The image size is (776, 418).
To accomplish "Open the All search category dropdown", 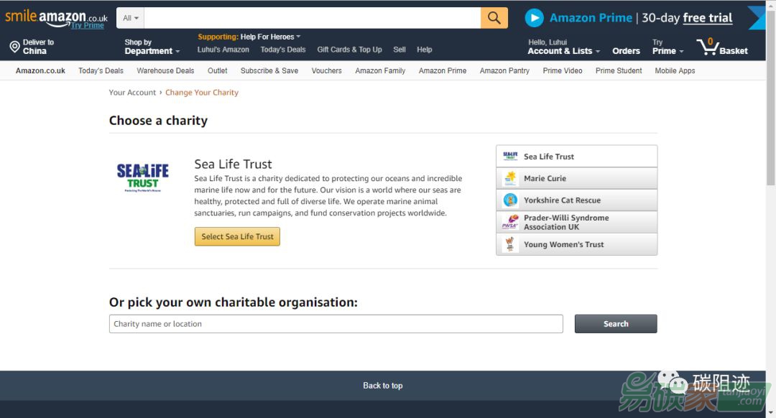I will click(131, 18).
